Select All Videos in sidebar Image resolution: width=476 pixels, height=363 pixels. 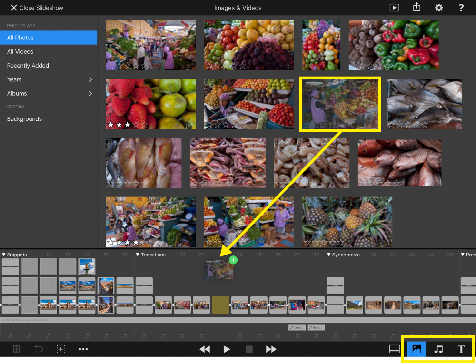pos(49,51)
